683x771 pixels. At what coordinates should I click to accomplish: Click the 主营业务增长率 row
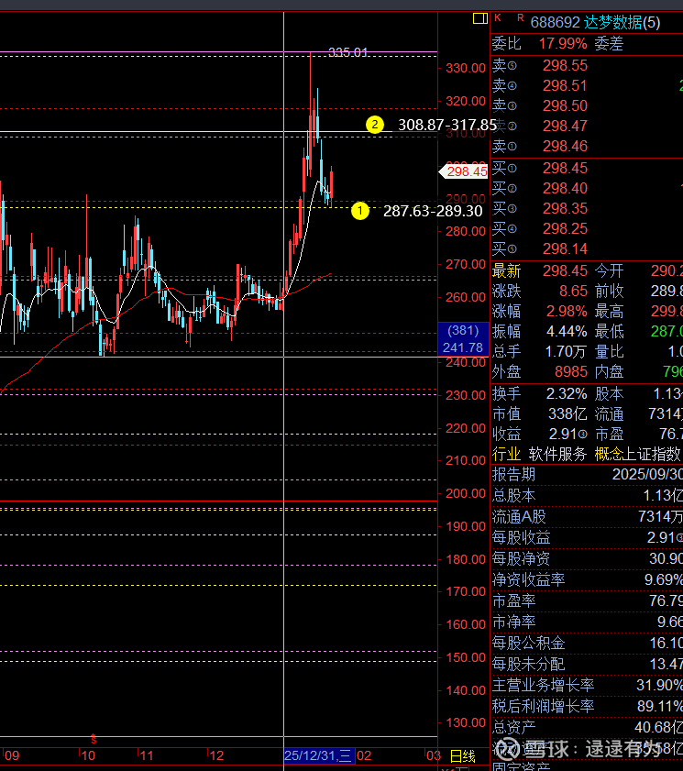click(x=587, y=686)
